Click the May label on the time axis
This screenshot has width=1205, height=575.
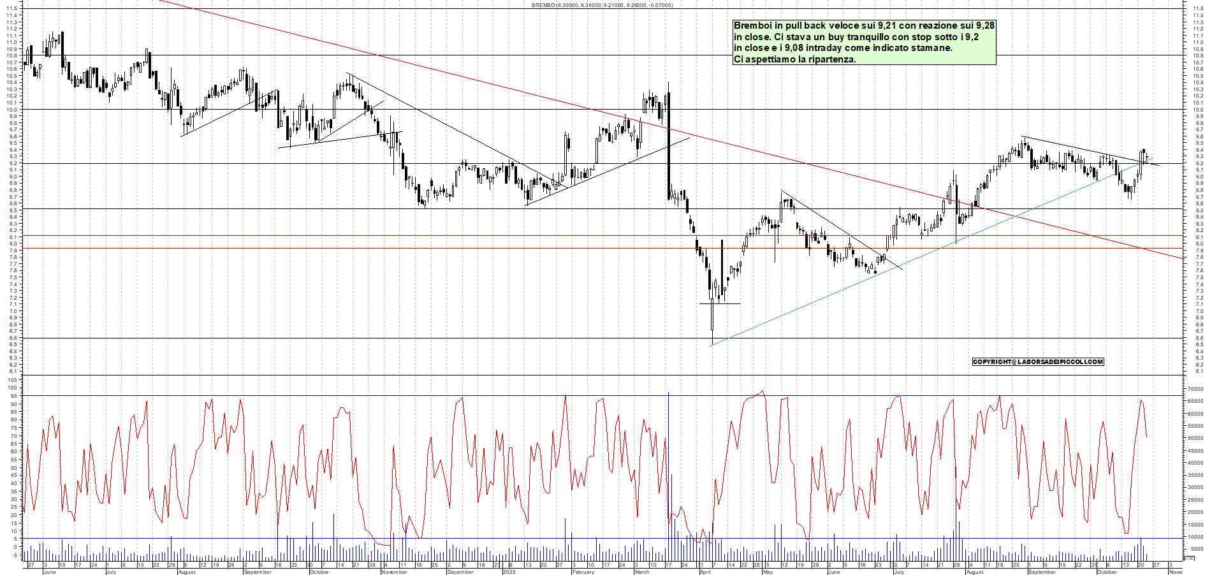(x=768, y=572)
